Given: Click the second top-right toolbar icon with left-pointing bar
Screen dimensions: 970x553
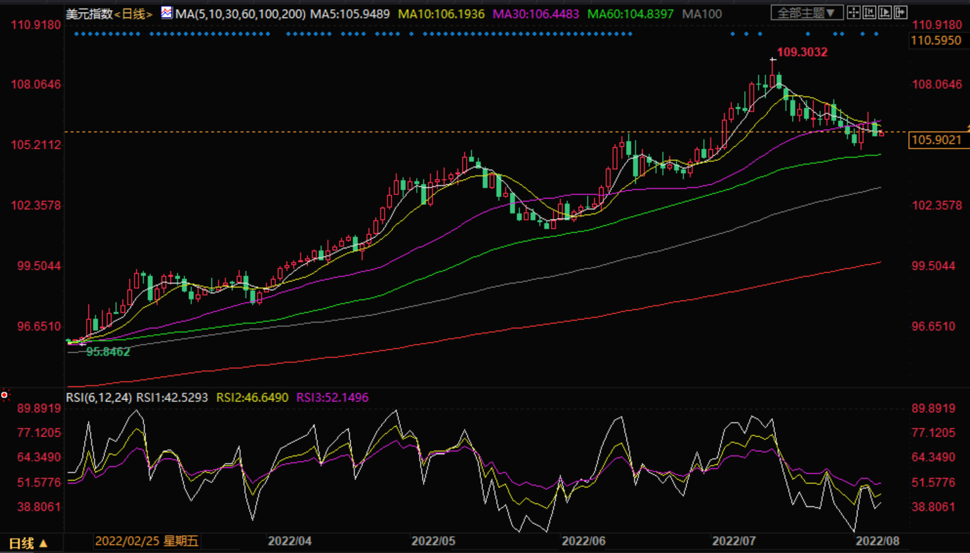Looking at the screenshot, I should [869, 12].
